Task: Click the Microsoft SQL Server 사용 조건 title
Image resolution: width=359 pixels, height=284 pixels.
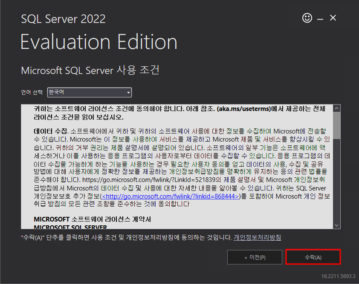Action: coord(90,70)
